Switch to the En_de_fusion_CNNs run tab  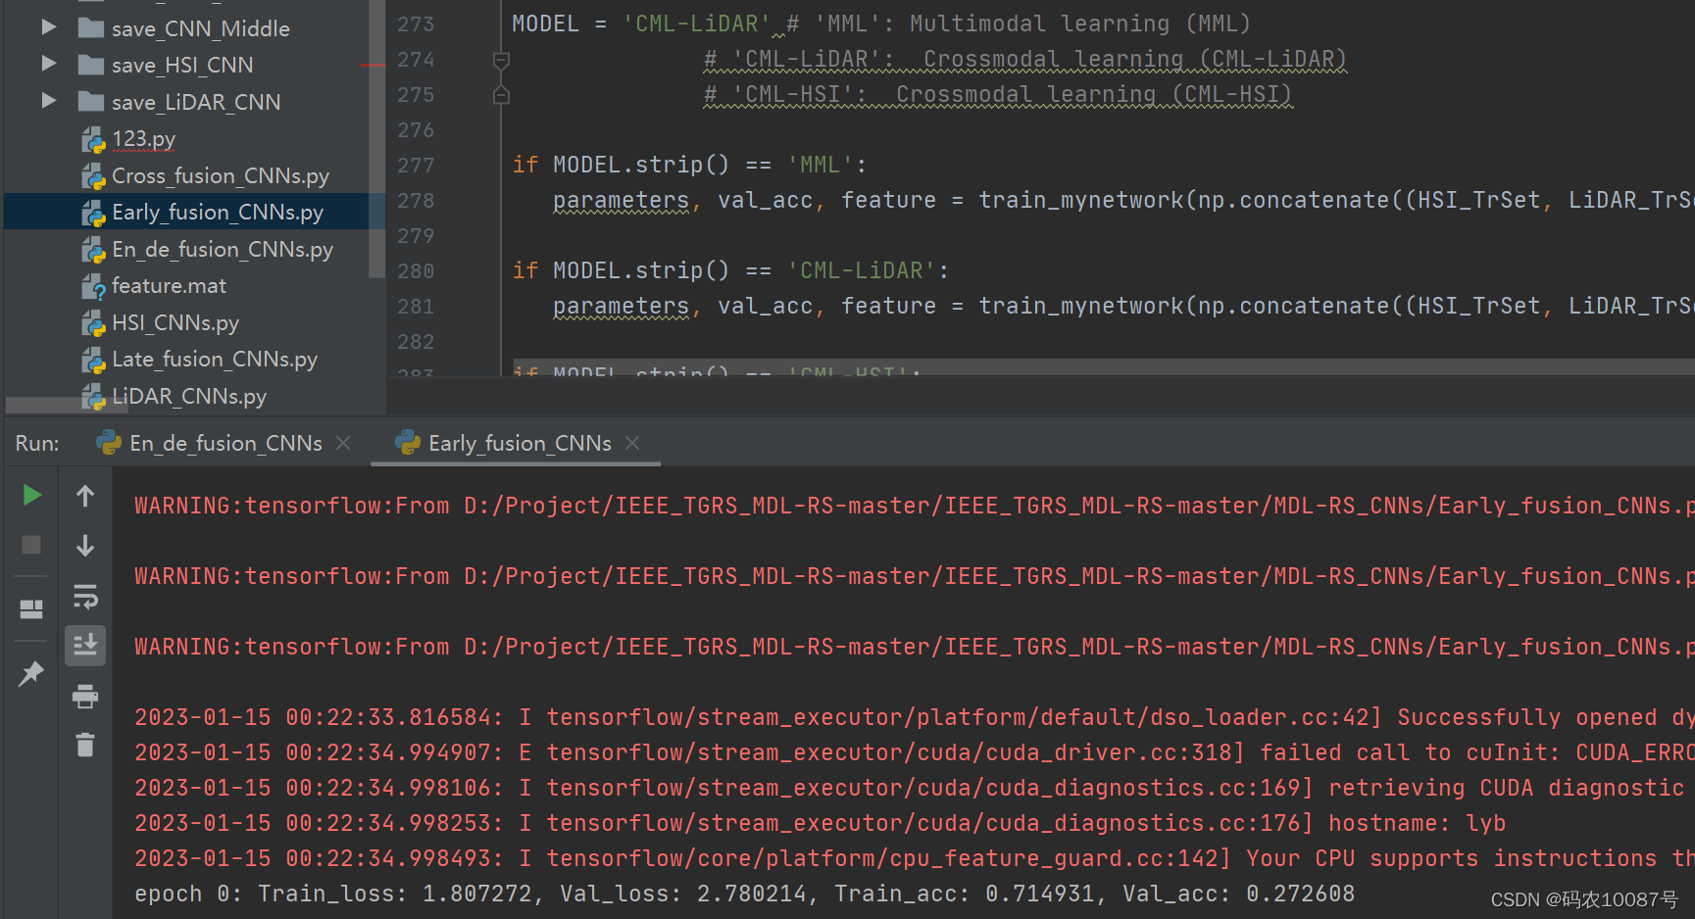(x=225, y=443)
